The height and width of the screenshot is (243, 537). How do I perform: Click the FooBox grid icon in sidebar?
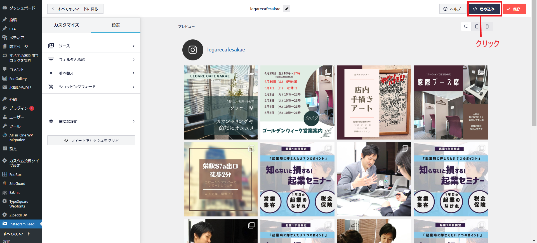coord(5,174)
